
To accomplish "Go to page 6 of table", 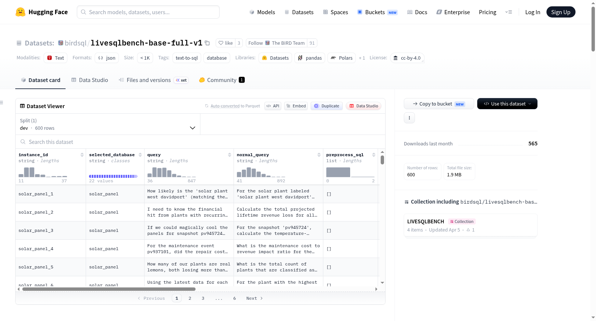I will (235, 298).
